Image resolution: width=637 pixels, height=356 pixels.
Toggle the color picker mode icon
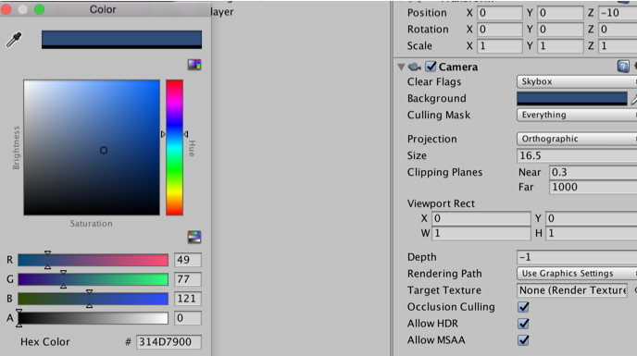194,64
